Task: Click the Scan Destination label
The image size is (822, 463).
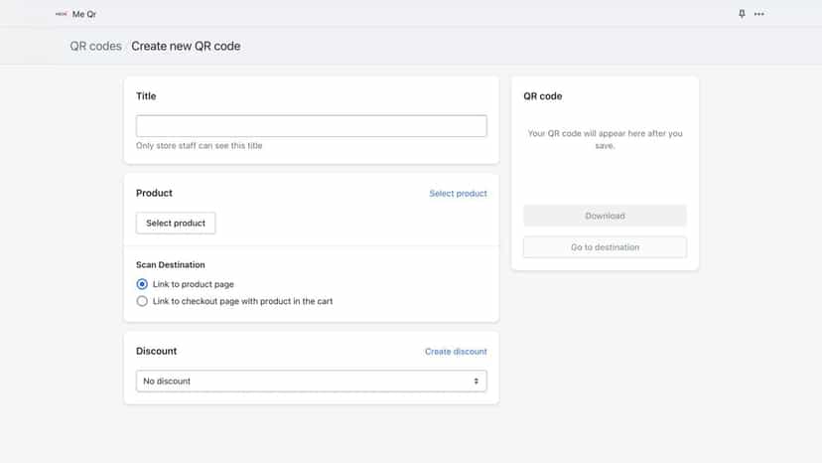Action: pos(171,265)
